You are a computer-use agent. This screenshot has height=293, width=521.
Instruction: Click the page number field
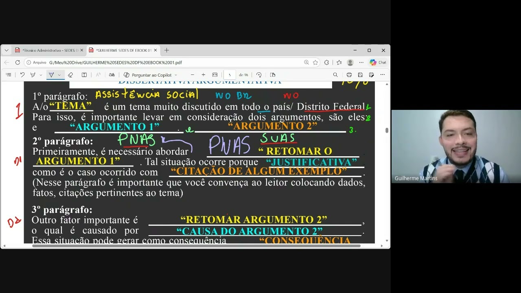point(230,75)
